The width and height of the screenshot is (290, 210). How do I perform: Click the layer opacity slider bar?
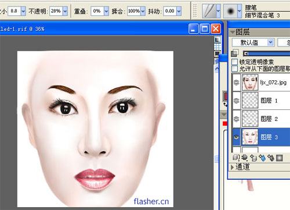267,54
